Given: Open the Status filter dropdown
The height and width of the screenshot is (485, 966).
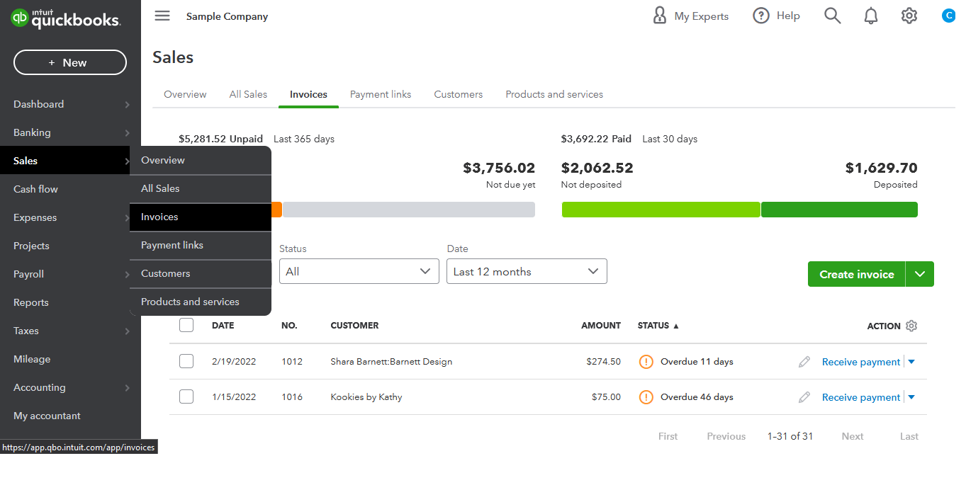Looking at the screenshot, I should (359, 271).
